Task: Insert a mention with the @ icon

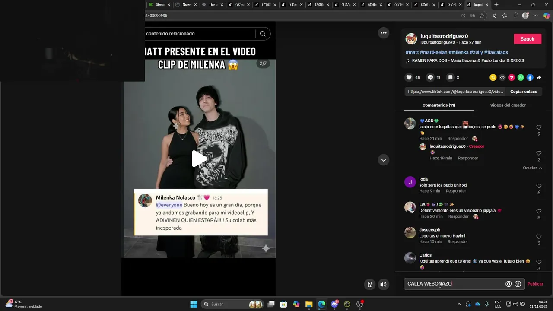Action: 509,284
